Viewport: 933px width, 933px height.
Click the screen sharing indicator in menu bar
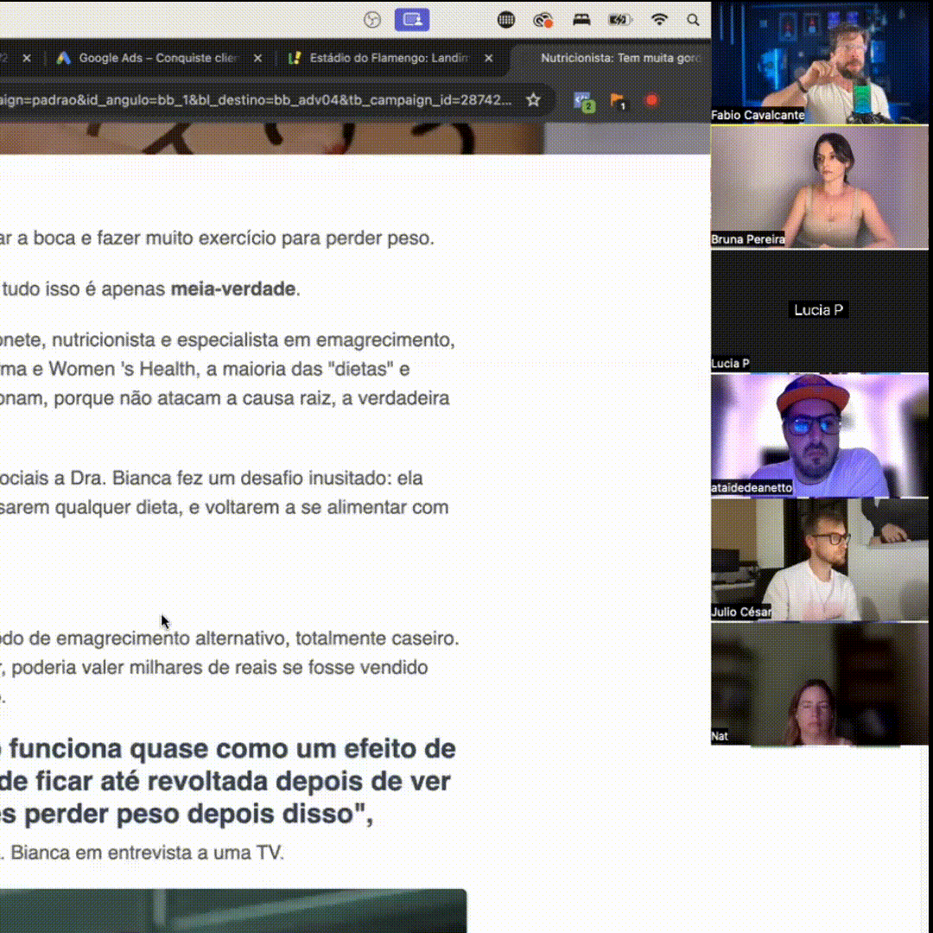click(x=412, y=20)
